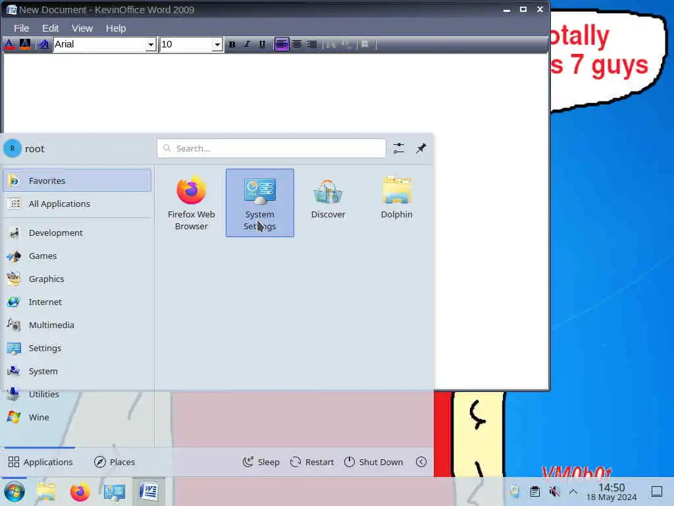Click the Start menu orb in taskbar
This screenshot has width=674, height=506.
point(14,492)
